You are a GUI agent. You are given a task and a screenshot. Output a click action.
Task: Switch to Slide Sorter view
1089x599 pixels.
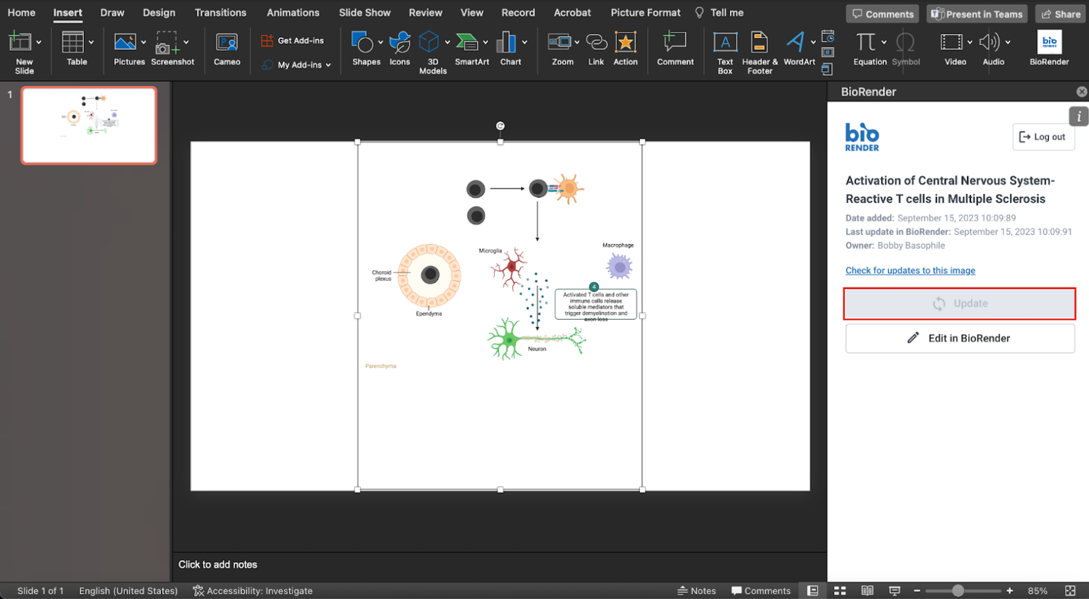[840, 591]
